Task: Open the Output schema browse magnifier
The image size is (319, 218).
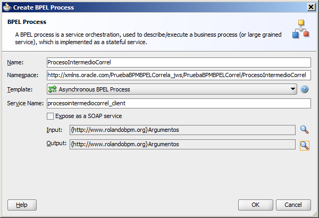Action: pyautogui.click(x=304, y=146)
